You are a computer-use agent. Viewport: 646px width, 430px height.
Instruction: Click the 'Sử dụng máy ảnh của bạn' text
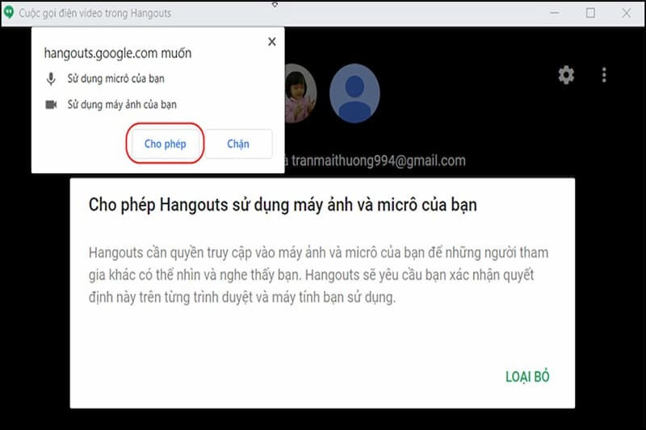(122, 105)
